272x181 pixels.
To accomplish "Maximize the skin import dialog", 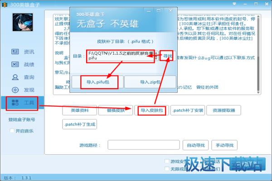I will click(158, 10).
